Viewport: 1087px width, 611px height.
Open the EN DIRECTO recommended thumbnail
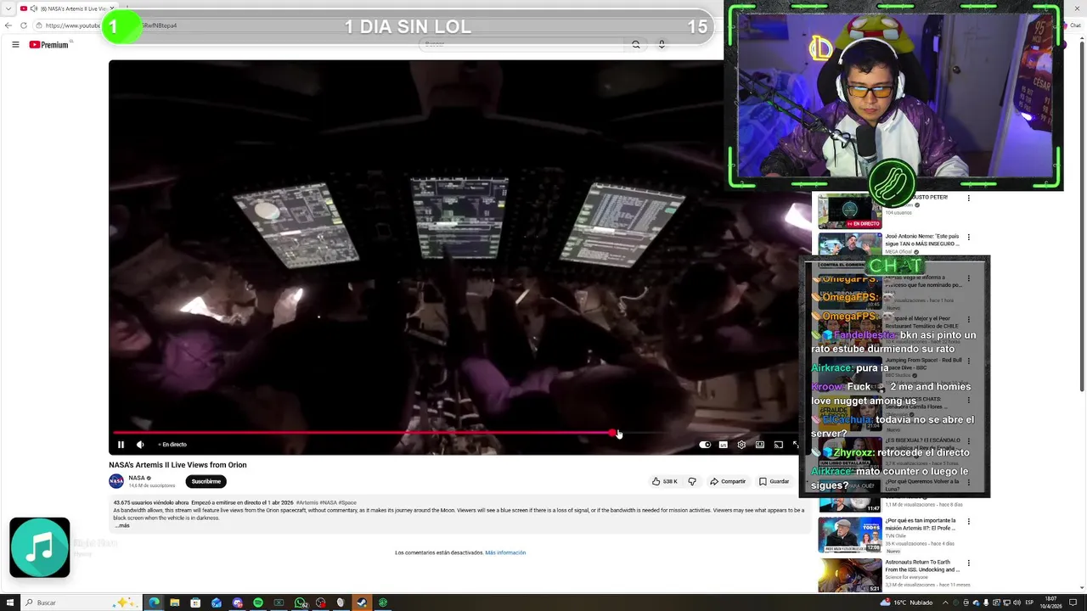(x=849, y=210)
